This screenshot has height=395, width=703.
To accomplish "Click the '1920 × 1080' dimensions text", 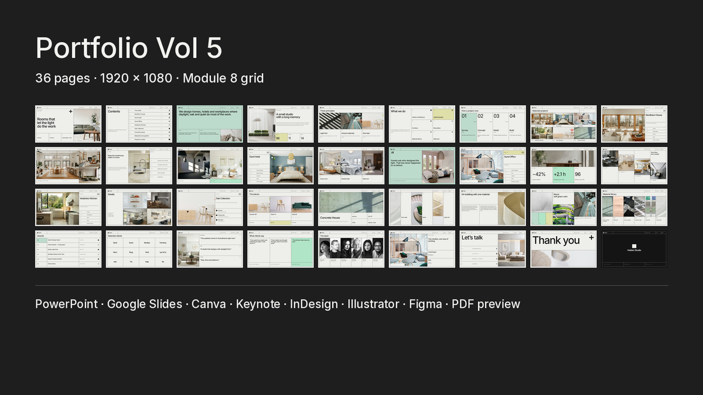I will [136, 78].
